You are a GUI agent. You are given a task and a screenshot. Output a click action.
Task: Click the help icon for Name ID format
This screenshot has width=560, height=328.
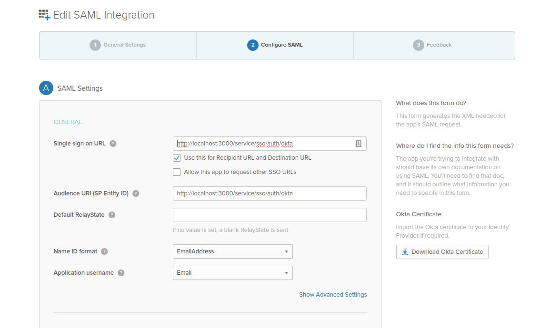click(x=104, y=251)
